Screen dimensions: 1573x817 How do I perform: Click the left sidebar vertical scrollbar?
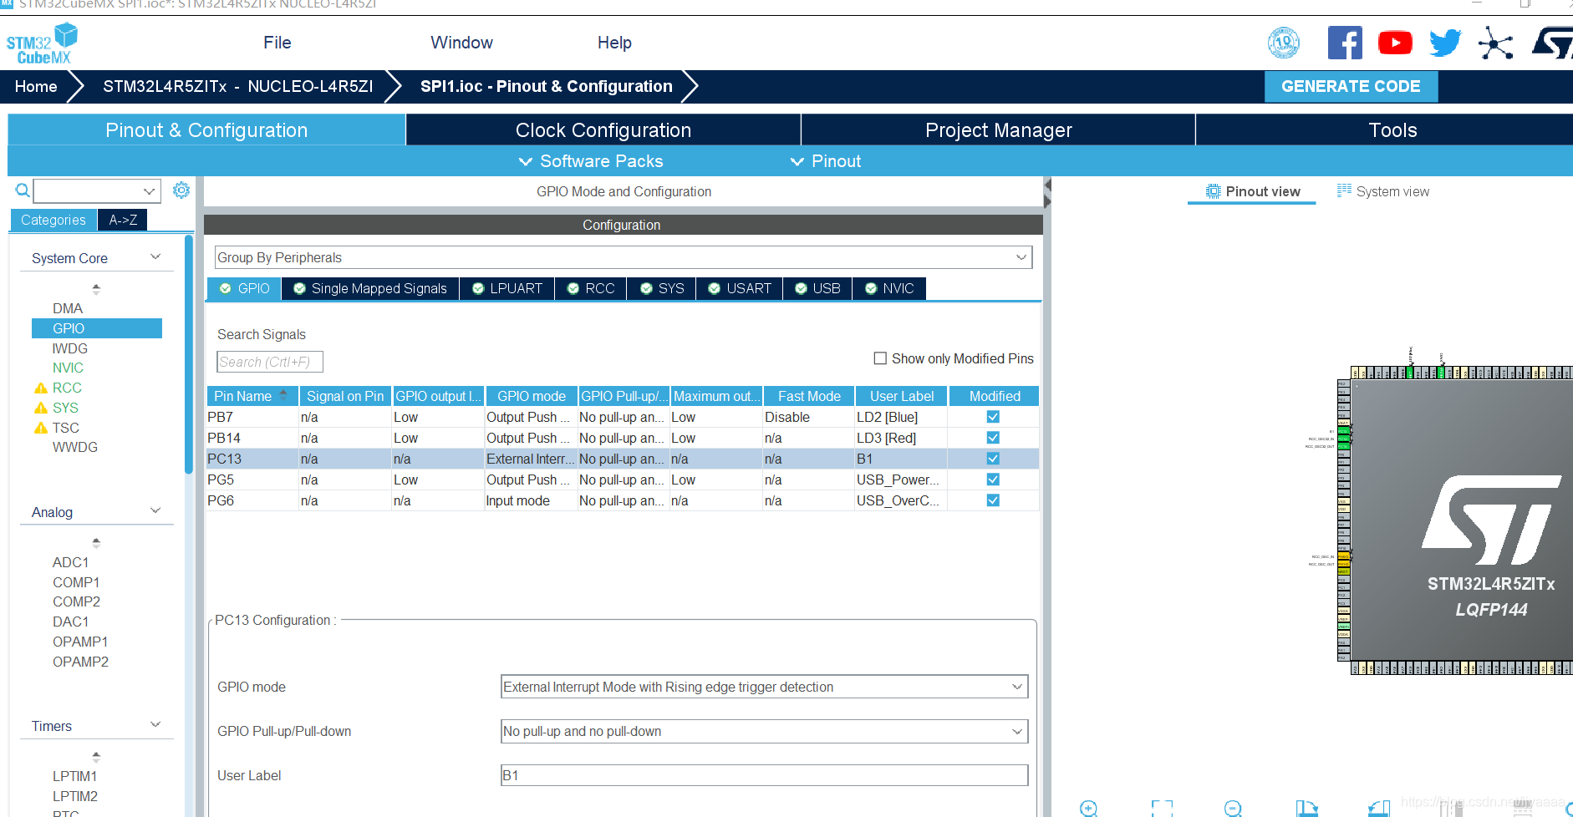189,355
